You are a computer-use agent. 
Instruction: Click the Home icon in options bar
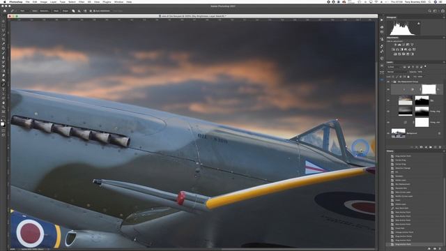tap(5, 11)
